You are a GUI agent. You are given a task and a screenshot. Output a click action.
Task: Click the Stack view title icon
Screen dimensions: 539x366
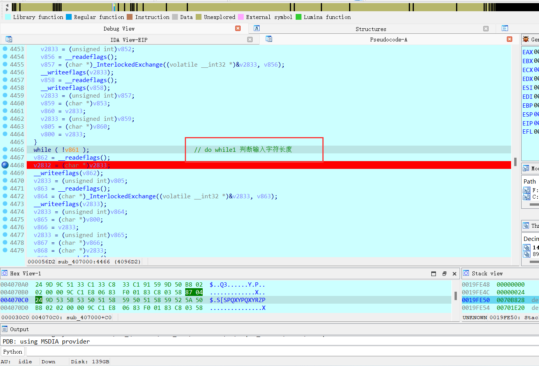[x=466, y=273]
